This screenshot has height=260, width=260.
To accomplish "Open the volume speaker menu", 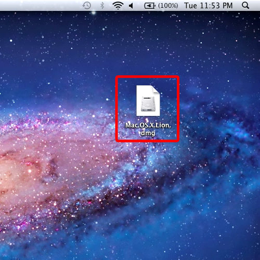I will click(131, 6).
